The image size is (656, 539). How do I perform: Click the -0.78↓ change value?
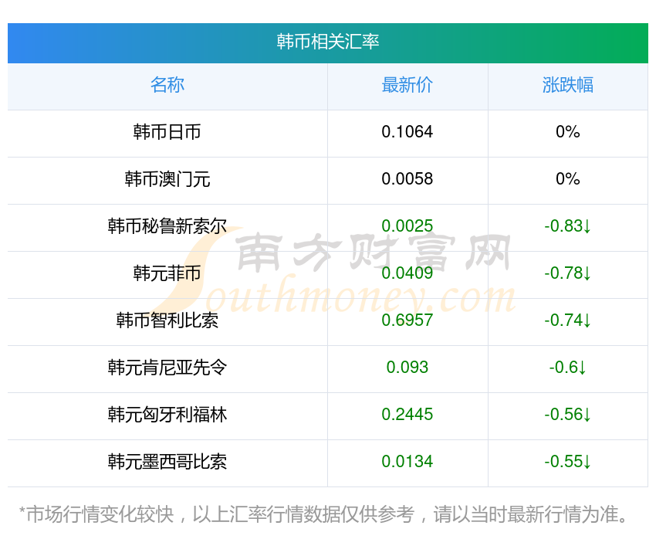click(x=568, y=273)
